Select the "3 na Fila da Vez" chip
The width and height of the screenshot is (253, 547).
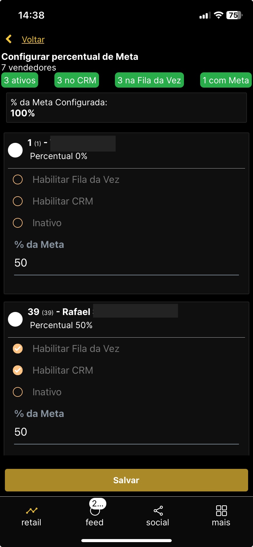[149, 80]
